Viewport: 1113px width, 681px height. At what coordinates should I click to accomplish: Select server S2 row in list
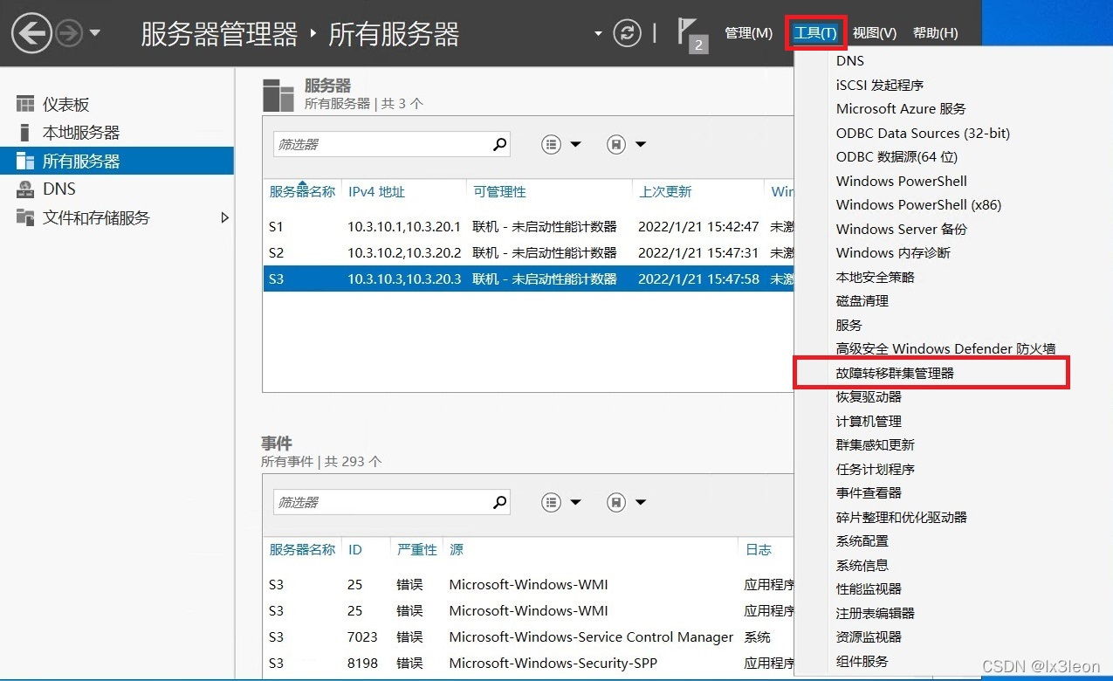pyautogui.click(x=529, y=252)
